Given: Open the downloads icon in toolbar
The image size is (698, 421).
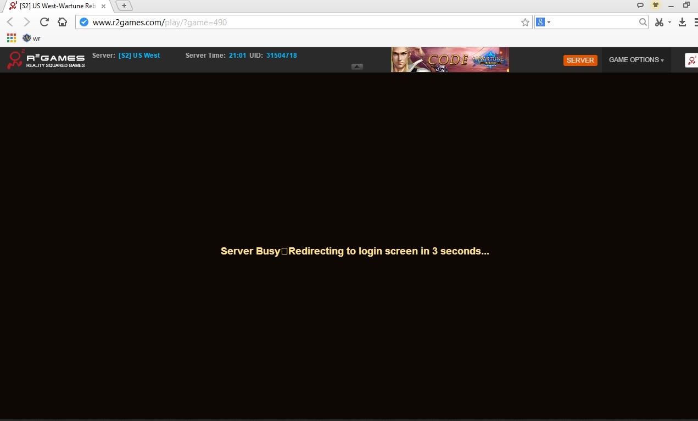Looking at the screenshot, I should pyautogui.click(x=682, y=22).
